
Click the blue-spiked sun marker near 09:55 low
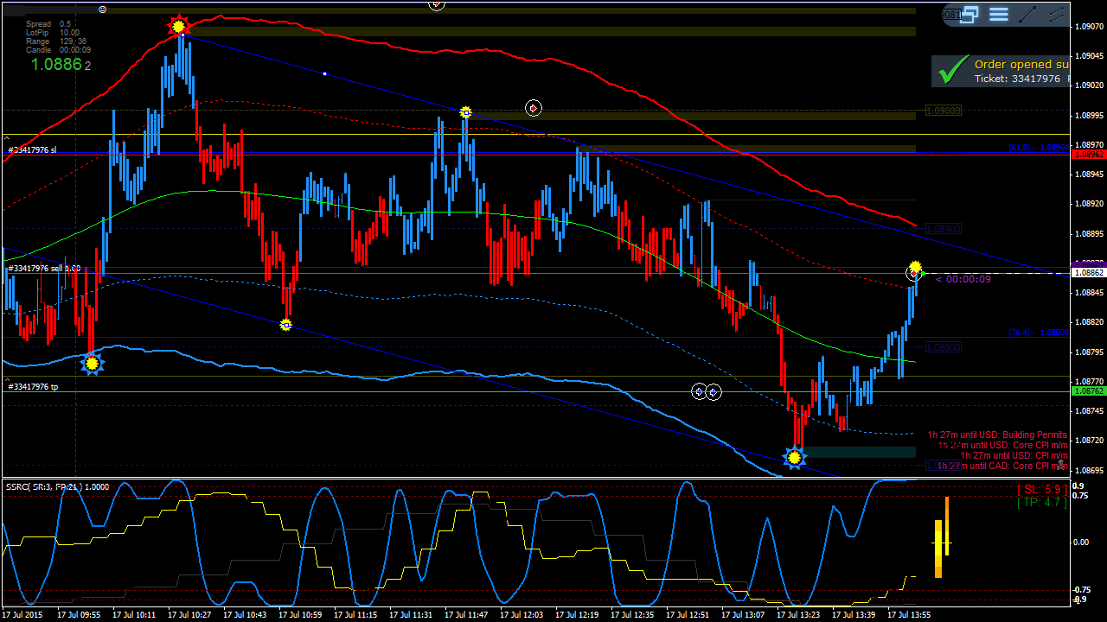[92, 363]
